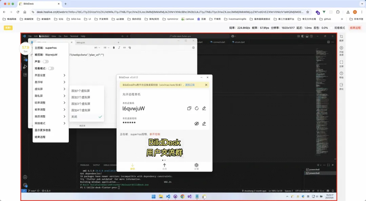Click the red 结束远程 button at top right
This screenshot has height=201, width=366.
click(355, 28)
